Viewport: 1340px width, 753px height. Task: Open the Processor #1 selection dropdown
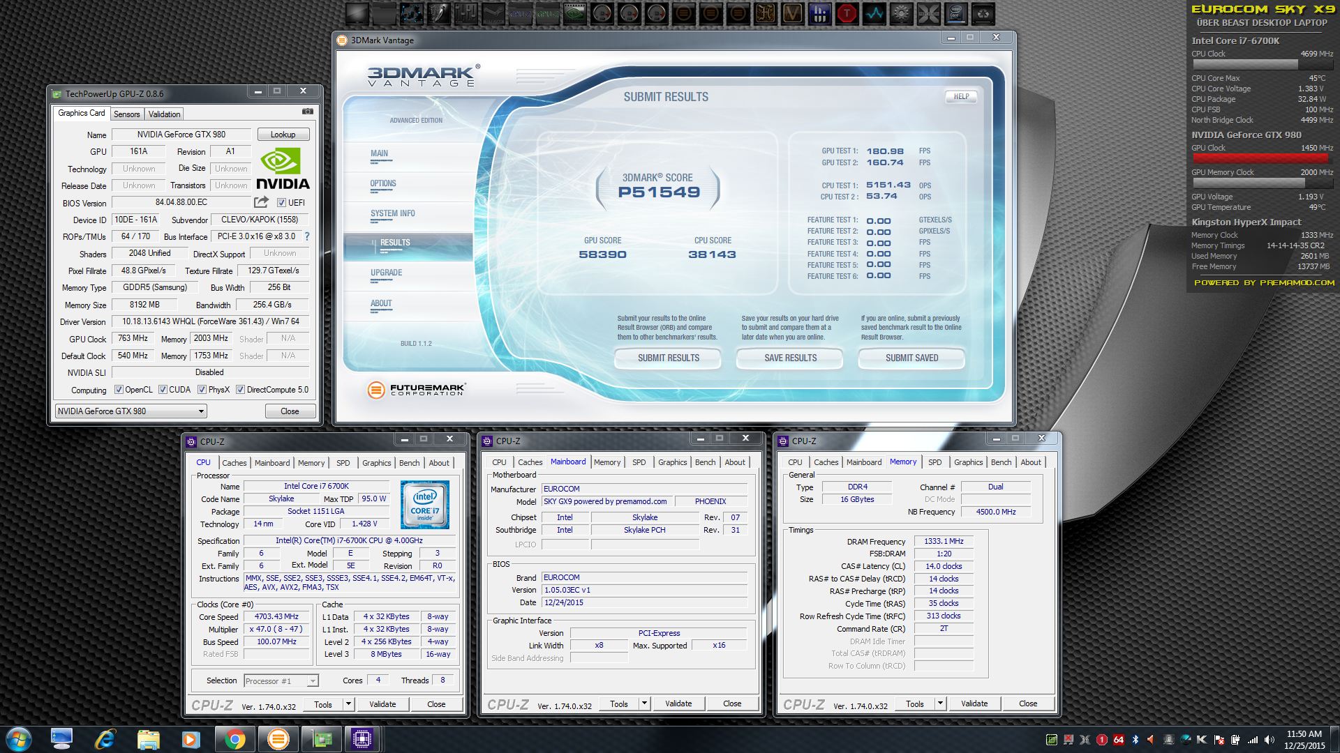point(281,681)
